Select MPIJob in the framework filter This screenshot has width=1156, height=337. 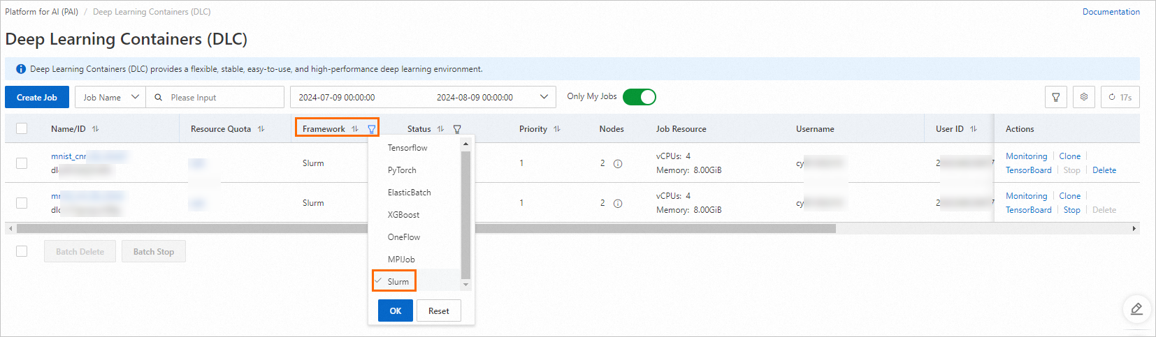point(401,260)
